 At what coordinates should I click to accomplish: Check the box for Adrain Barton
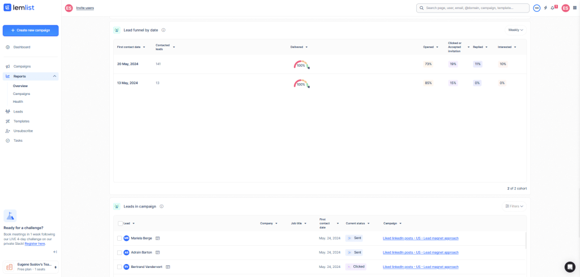pyautogui.click(x=120, y=253)
